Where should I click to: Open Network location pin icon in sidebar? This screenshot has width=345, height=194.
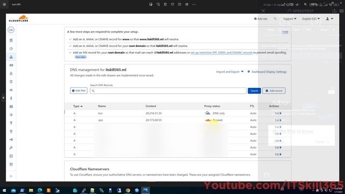click(x=11, y=131)
